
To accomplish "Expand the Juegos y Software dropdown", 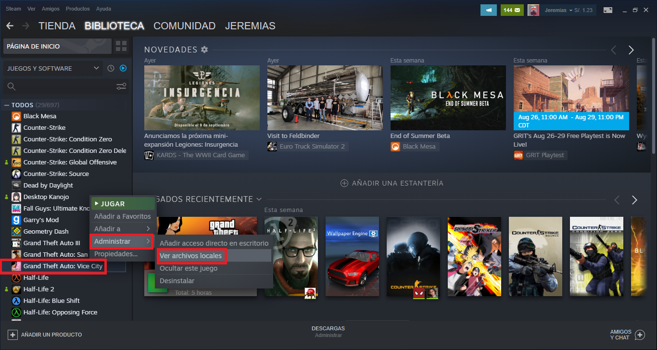I will (x=53, y=68).
